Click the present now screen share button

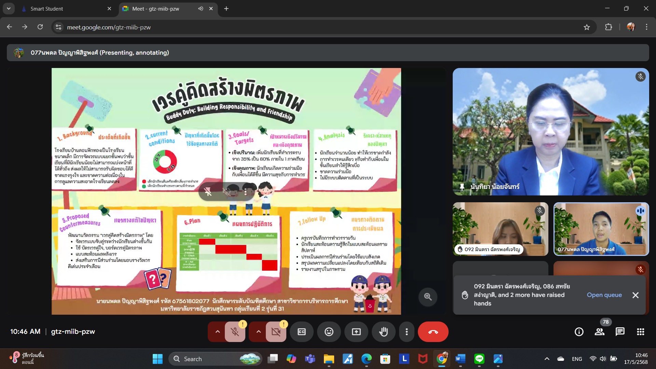(x=356, y=332)
